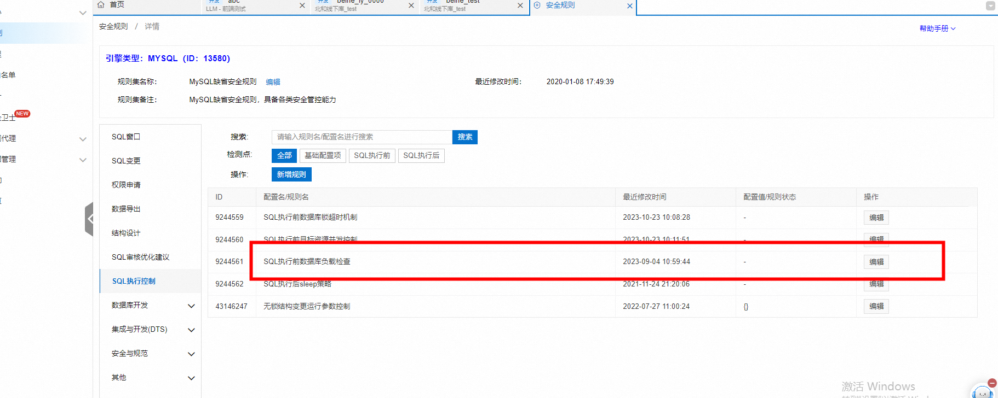Click ID cell 9244561

(229, 262)
